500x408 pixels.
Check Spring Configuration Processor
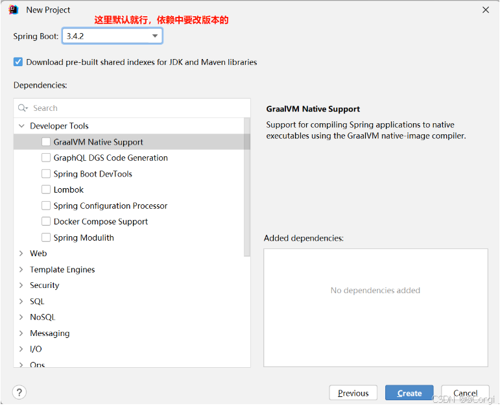coord(46,206)
